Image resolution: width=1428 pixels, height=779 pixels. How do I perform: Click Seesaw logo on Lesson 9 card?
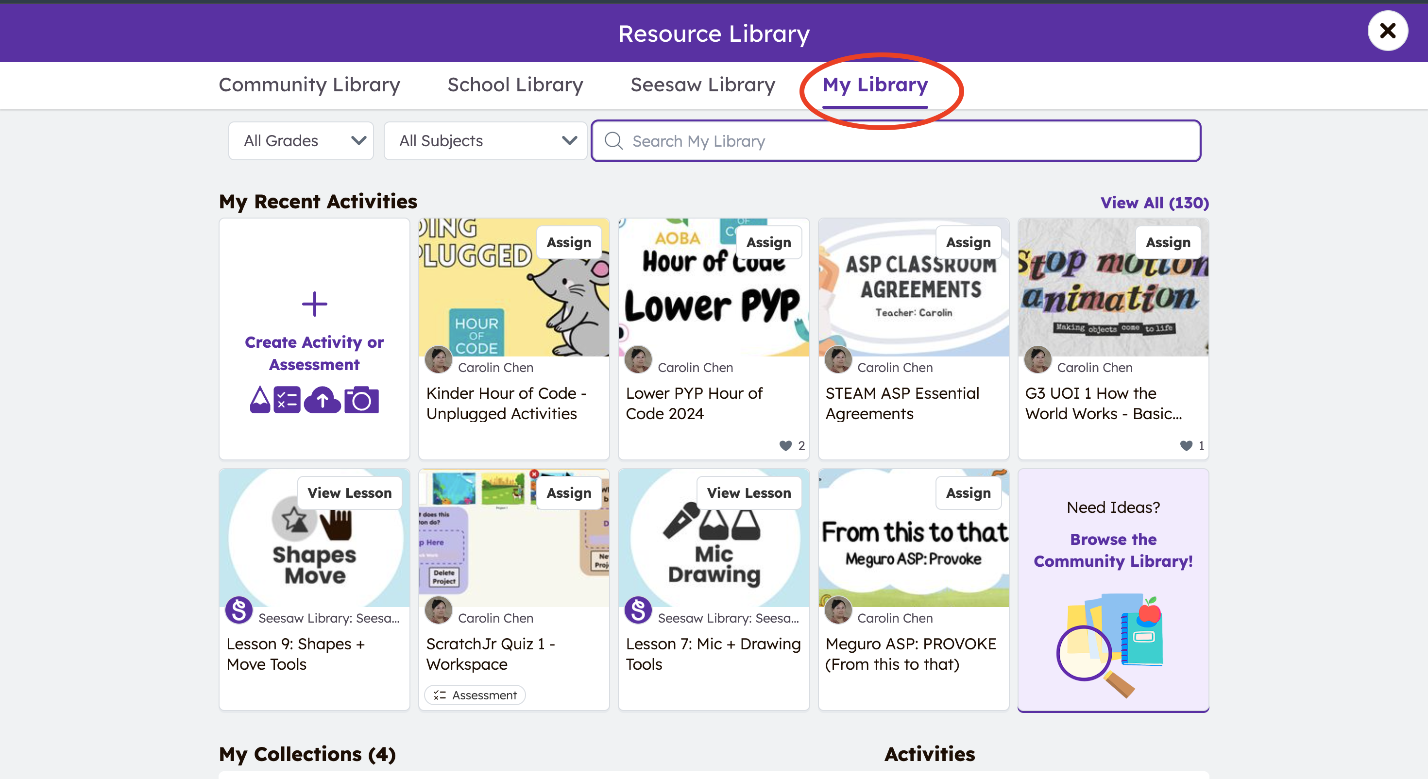[x=239, y=610]
